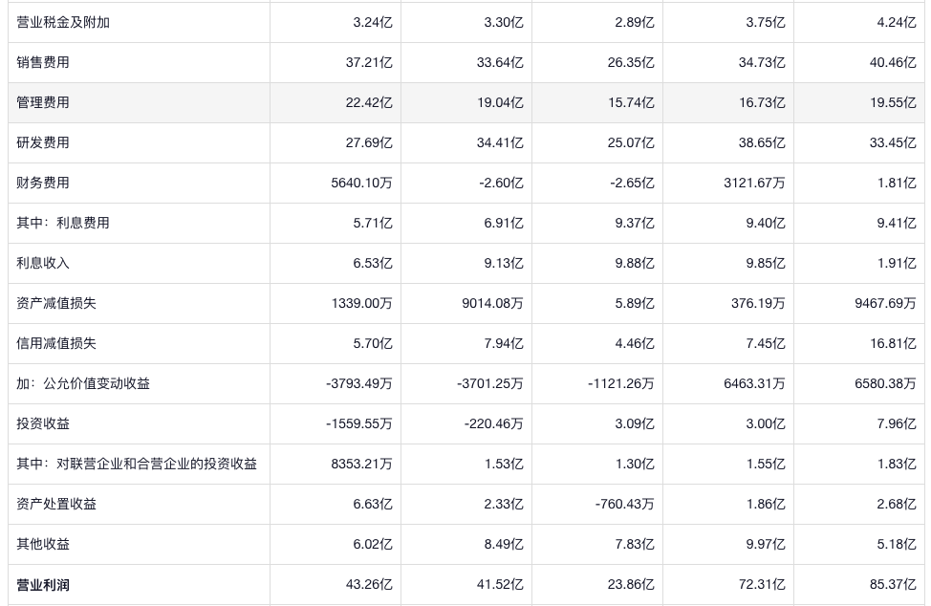Viewport: 931px width, 606px height.
Task: Select the 对联营企业和合营企业的投资收益 row label
Action: click(137, 464)
